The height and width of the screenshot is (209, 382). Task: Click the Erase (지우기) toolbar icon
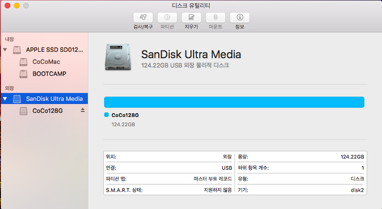pyautogui.click(x=191, y=17)
